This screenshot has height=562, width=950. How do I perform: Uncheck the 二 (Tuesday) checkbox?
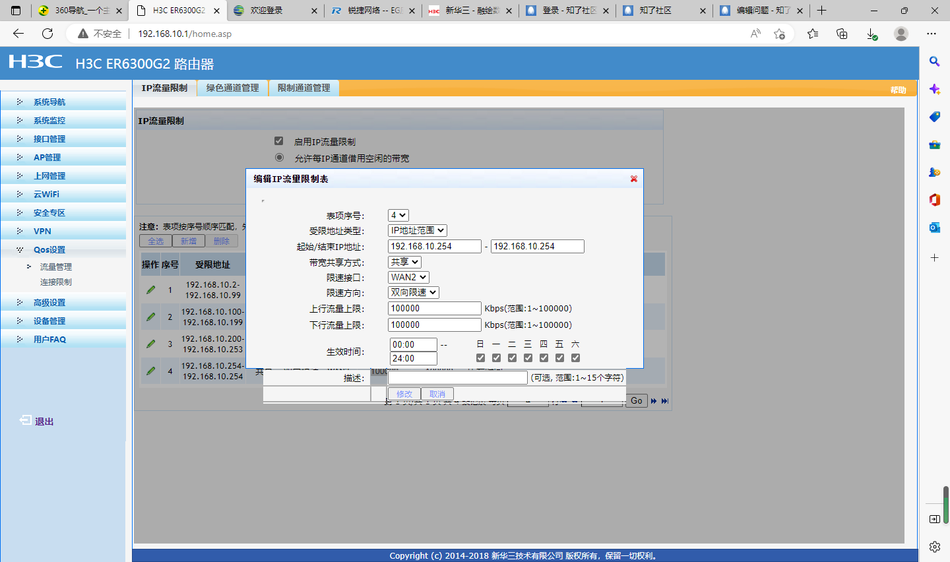(512, 358)
